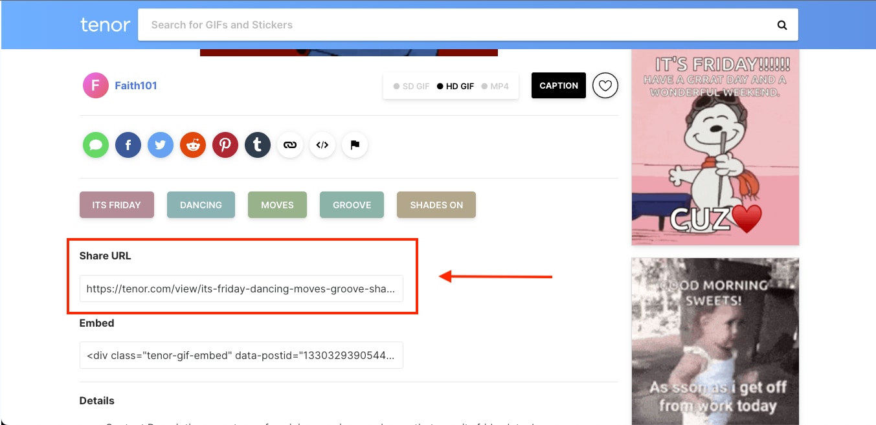Select the MP4 format option
876x425 pixels.
pyautogui.click(x=495, y=86)
